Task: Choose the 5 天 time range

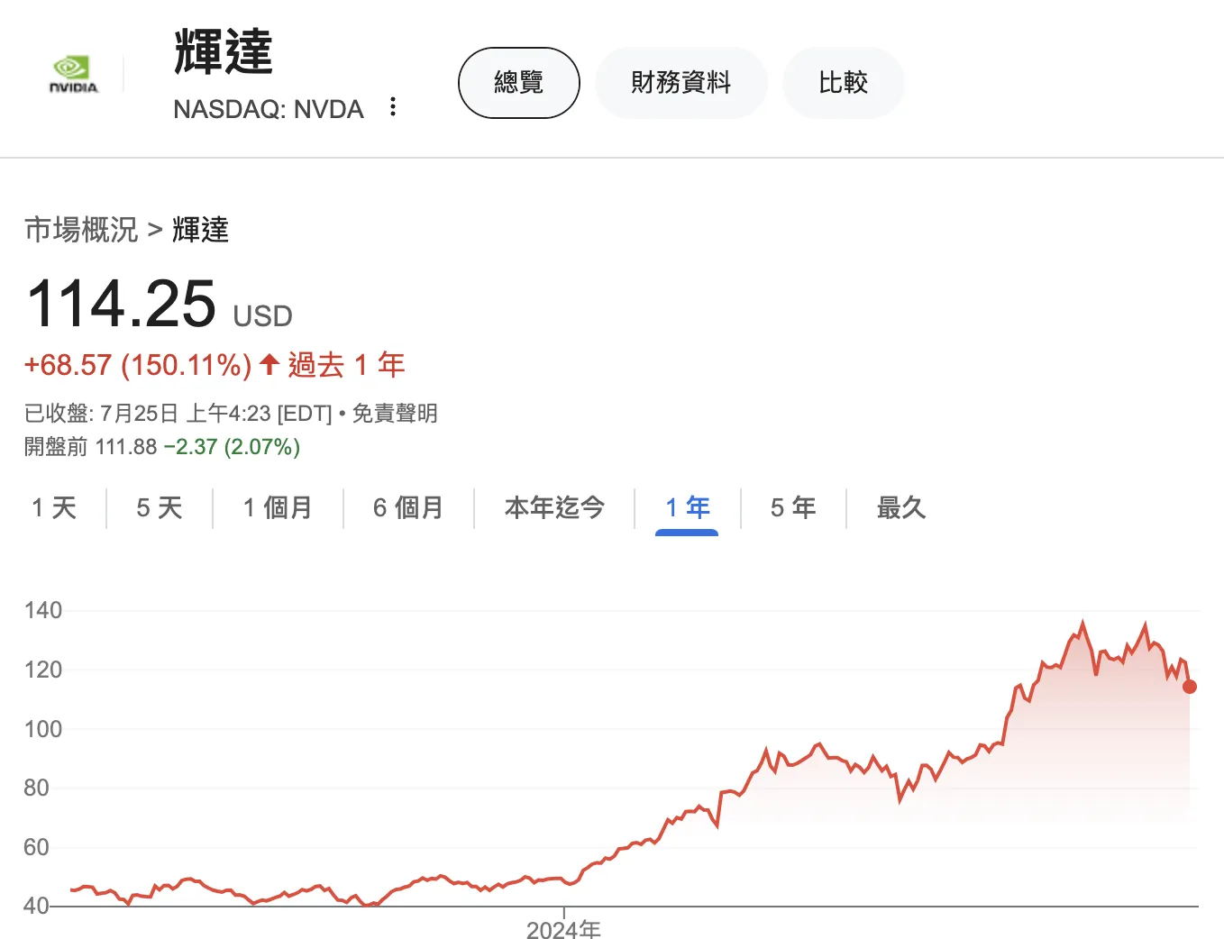Action: click(160, 508)
